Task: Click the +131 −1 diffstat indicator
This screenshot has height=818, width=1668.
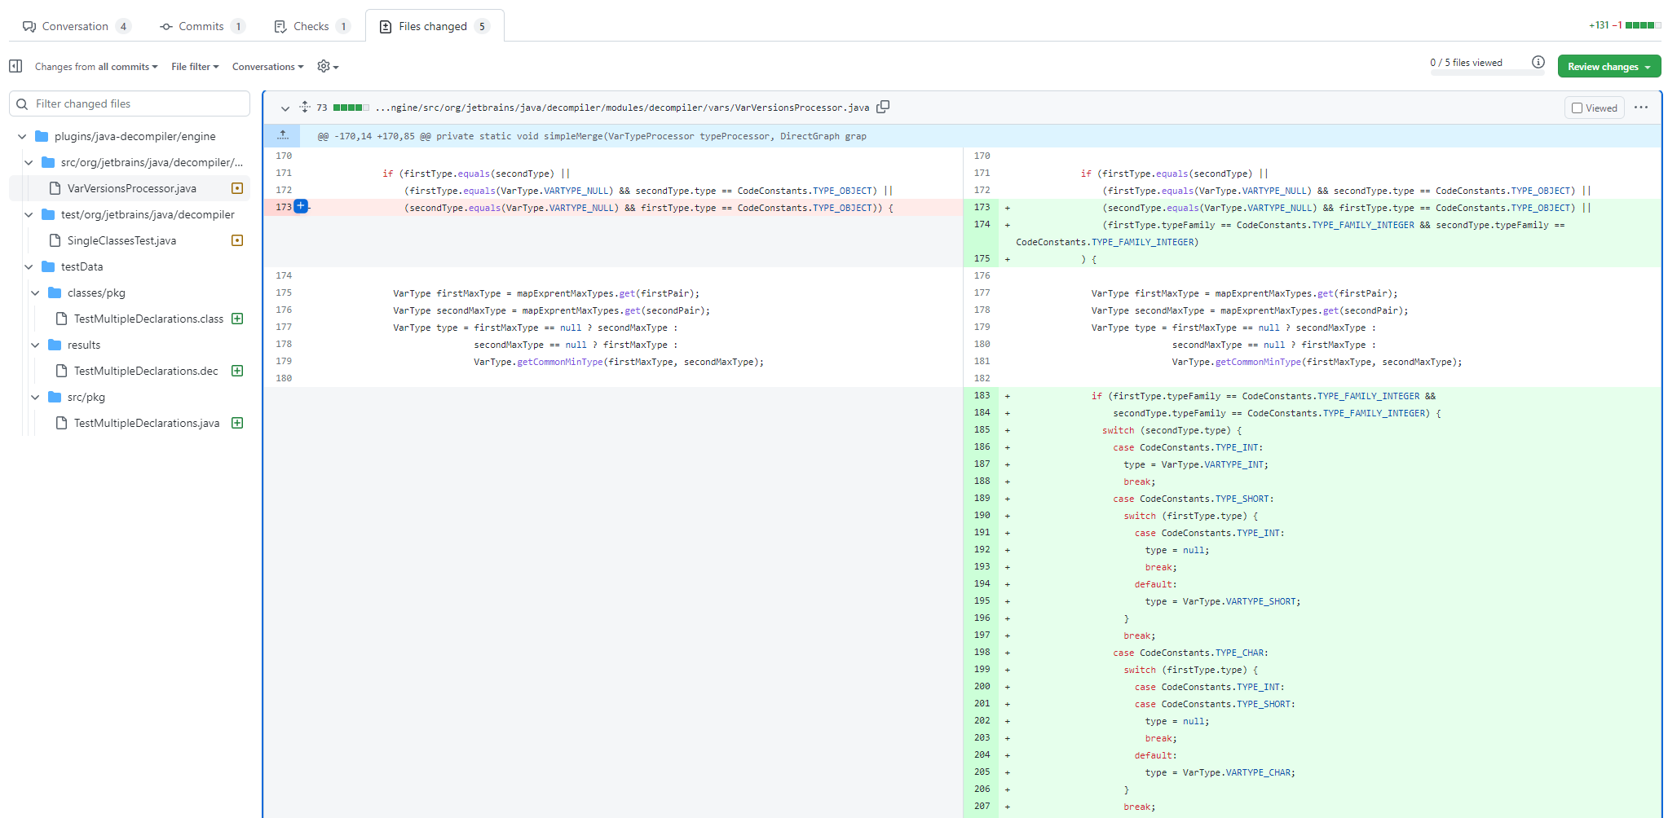Action: click(1624, 25)
